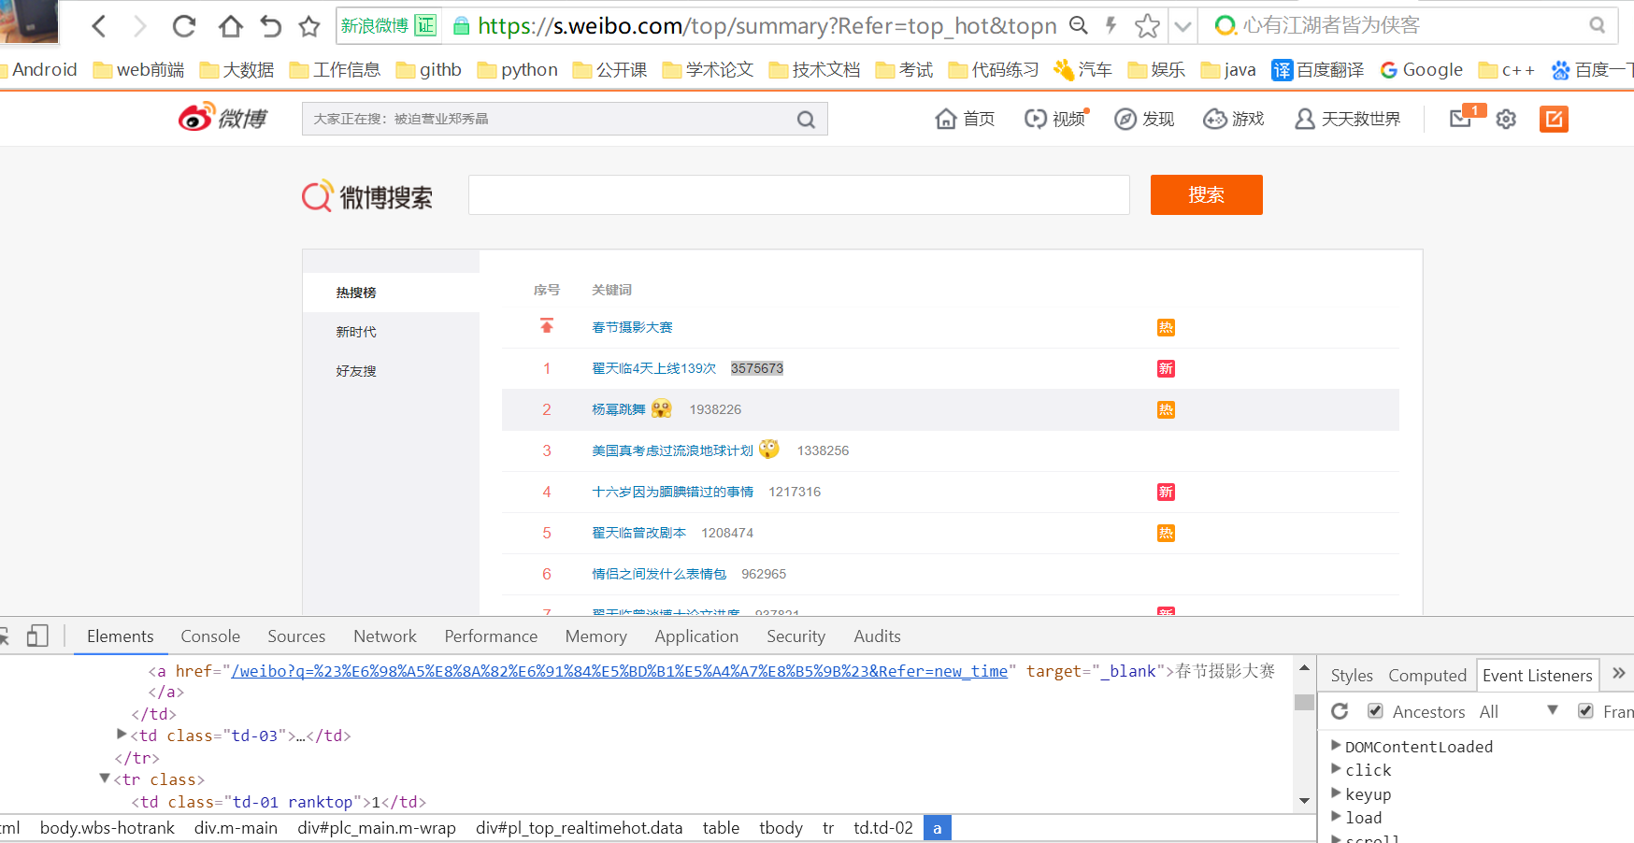Open address bar dropdown arrow
The height and width of the screenshot is (843, 1634).
(1182, 26)
